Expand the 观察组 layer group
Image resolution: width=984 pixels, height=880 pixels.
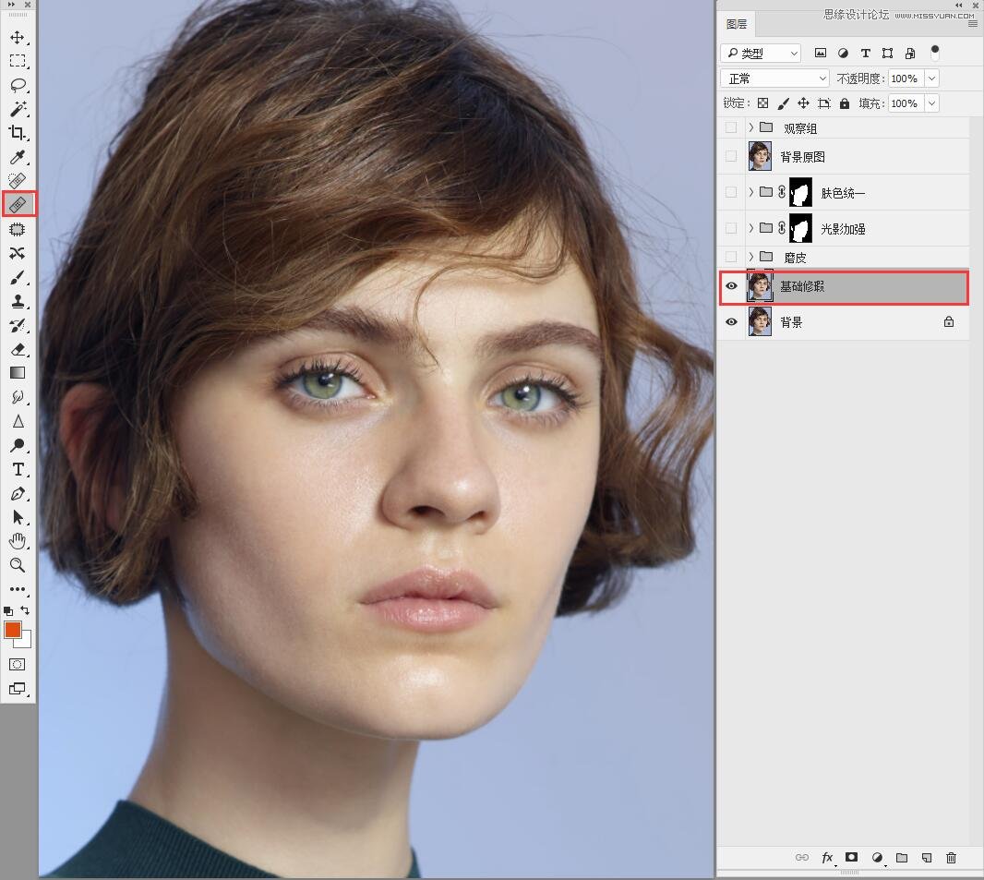(750, 128)
